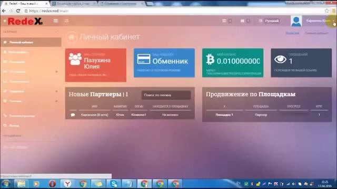Expand the seventh sidebar item with plus sign
This screenshot has width=337, height=189.
coord(31,101)
